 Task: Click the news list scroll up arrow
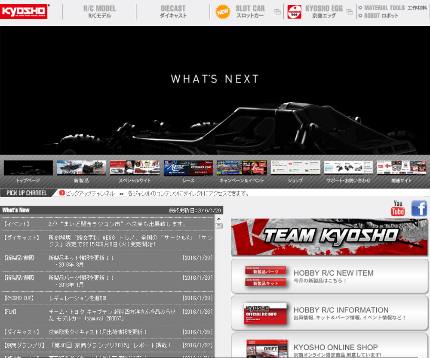click(x=219, y=219)
